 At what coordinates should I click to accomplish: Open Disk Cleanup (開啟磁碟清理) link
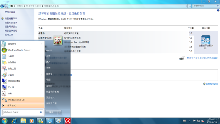point(11,31)
